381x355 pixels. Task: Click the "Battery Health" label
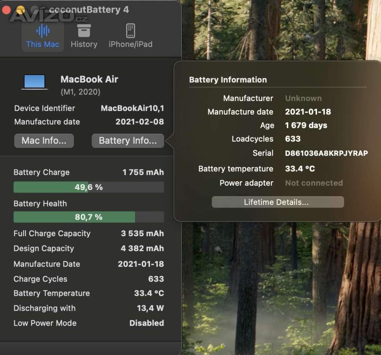tap(40, 203)
